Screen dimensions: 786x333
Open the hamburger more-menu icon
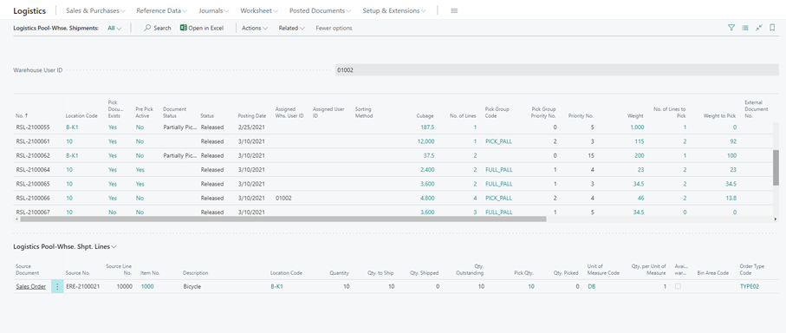454,10
